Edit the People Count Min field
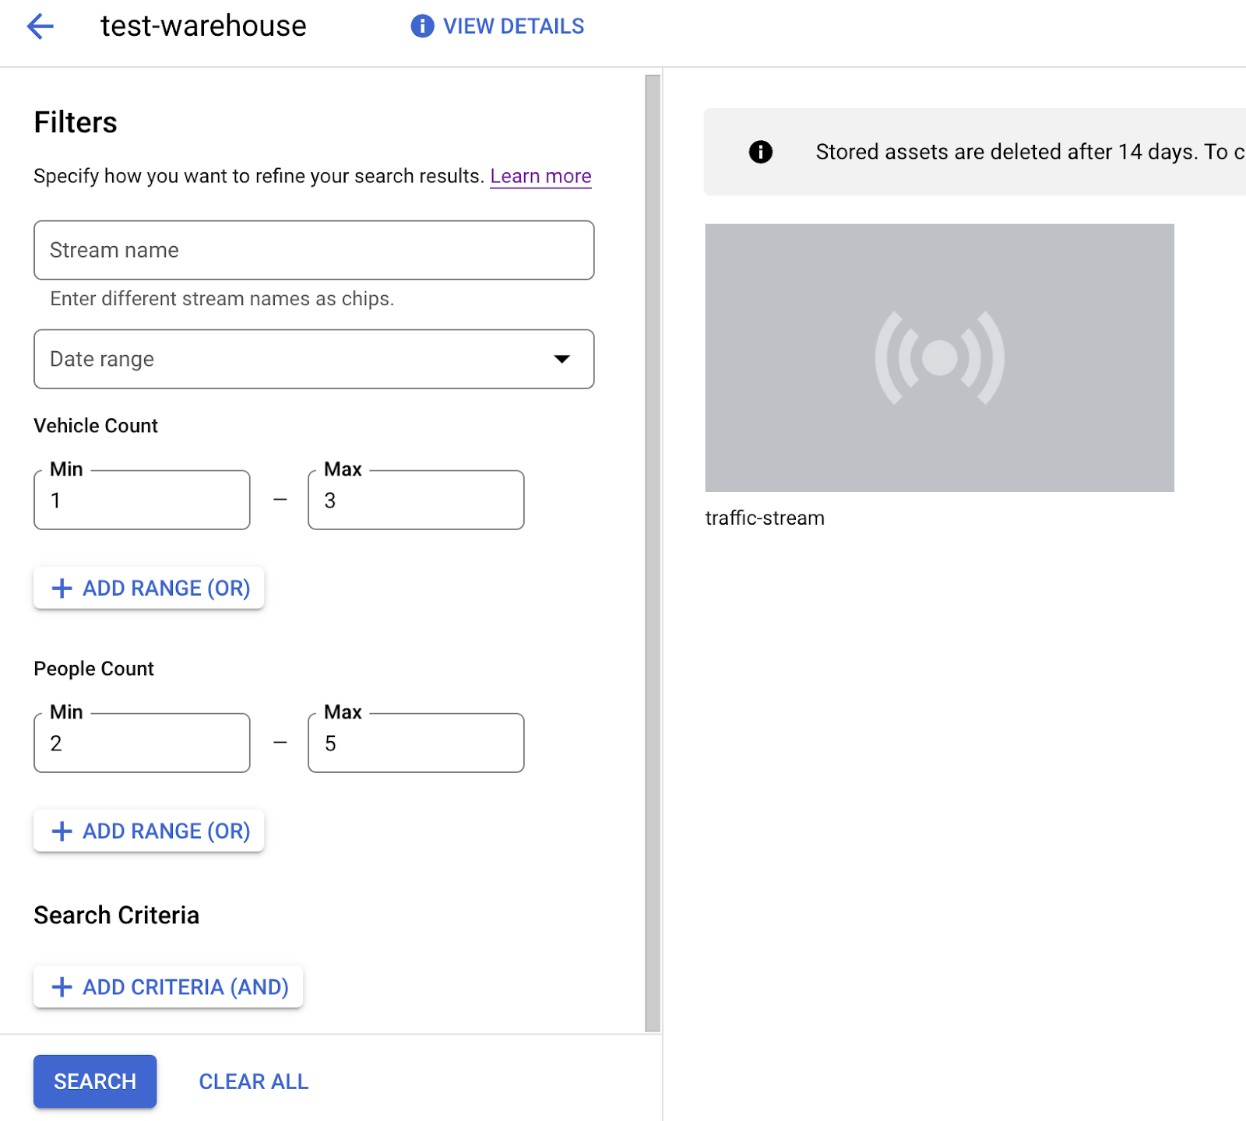Image resolution: width=1246 pixels, height=1121 pixels. tap(142, 743)
